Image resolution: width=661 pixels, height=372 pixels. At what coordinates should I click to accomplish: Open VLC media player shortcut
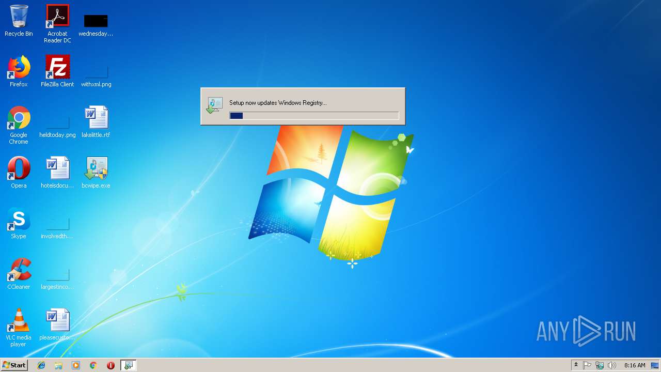[19, 328]
